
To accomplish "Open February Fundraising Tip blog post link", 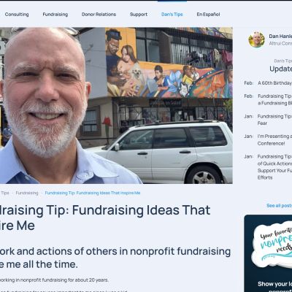I will (274, 99).
